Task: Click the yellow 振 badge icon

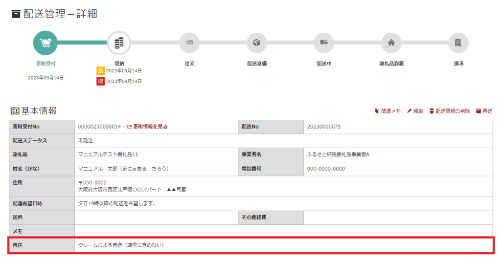Action: pos(100,71)
